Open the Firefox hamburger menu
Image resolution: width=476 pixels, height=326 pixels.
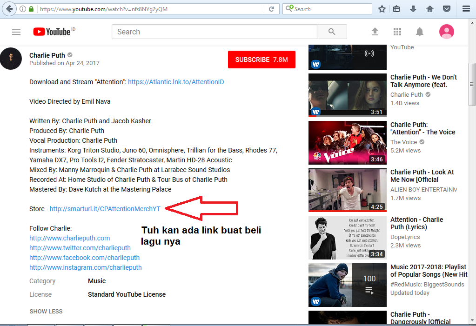[466, 9]
